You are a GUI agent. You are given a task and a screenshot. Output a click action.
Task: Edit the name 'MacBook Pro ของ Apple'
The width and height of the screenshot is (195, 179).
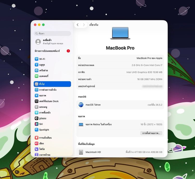coord(149,58)
